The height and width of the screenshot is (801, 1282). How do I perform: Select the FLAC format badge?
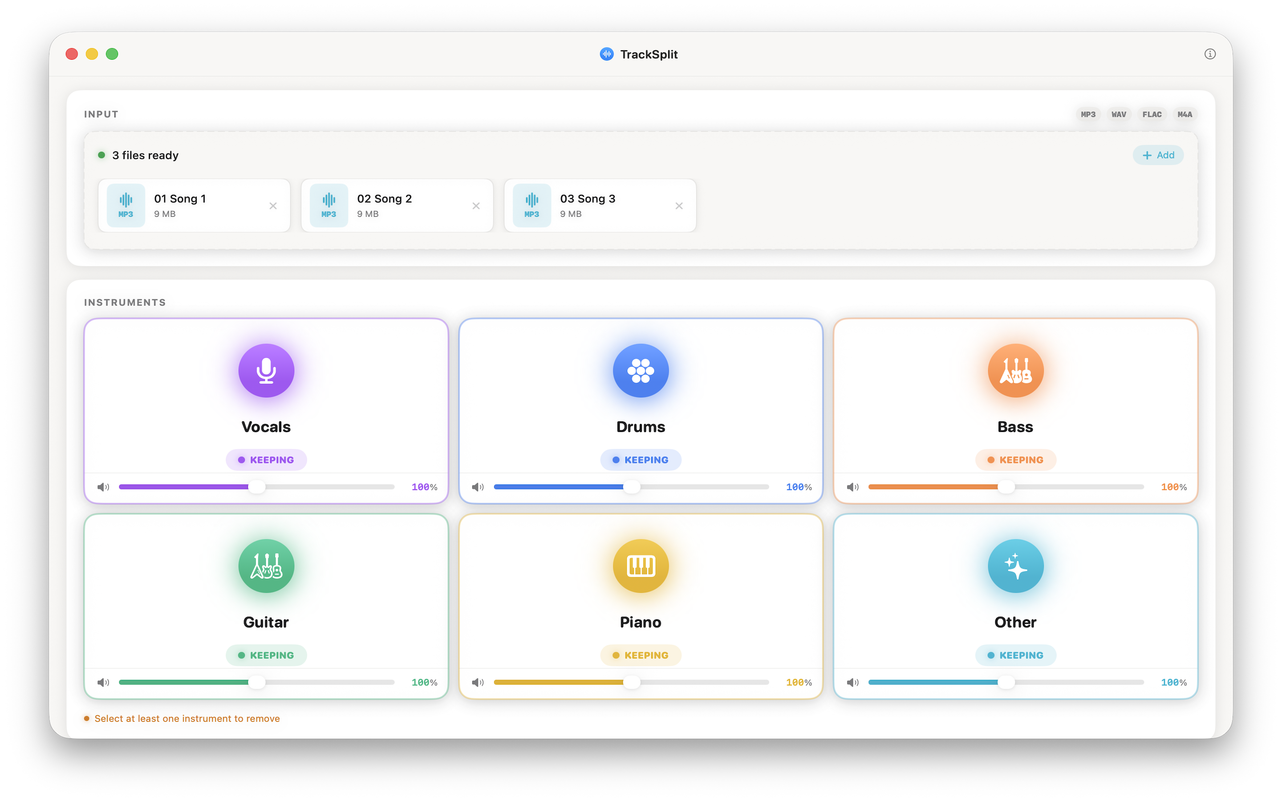(1152, 114)
